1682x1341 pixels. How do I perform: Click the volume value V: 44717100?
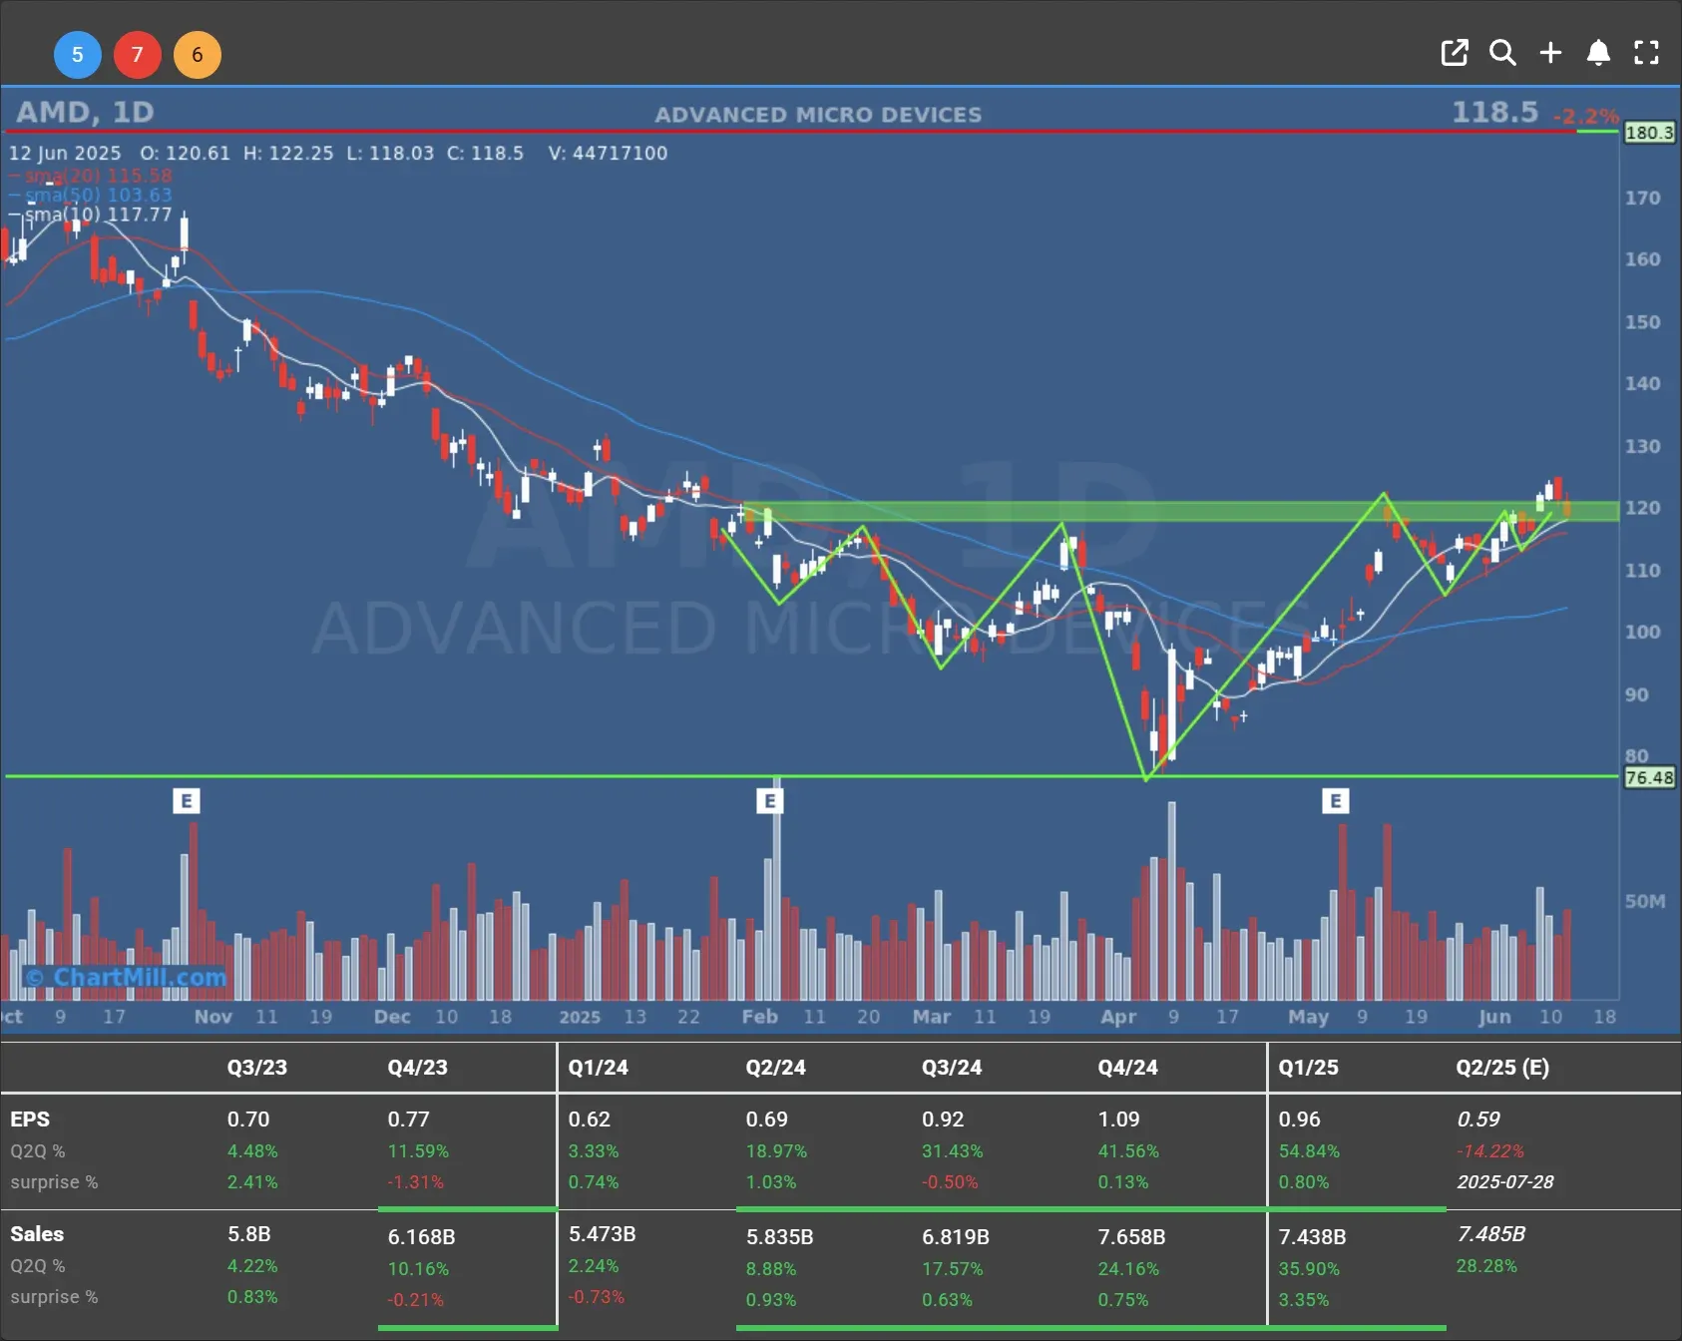click(x=608, y=153)
